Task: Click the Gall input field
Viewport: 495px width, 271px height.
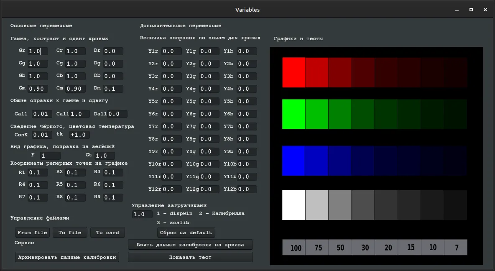Action: tap(42, 114)
